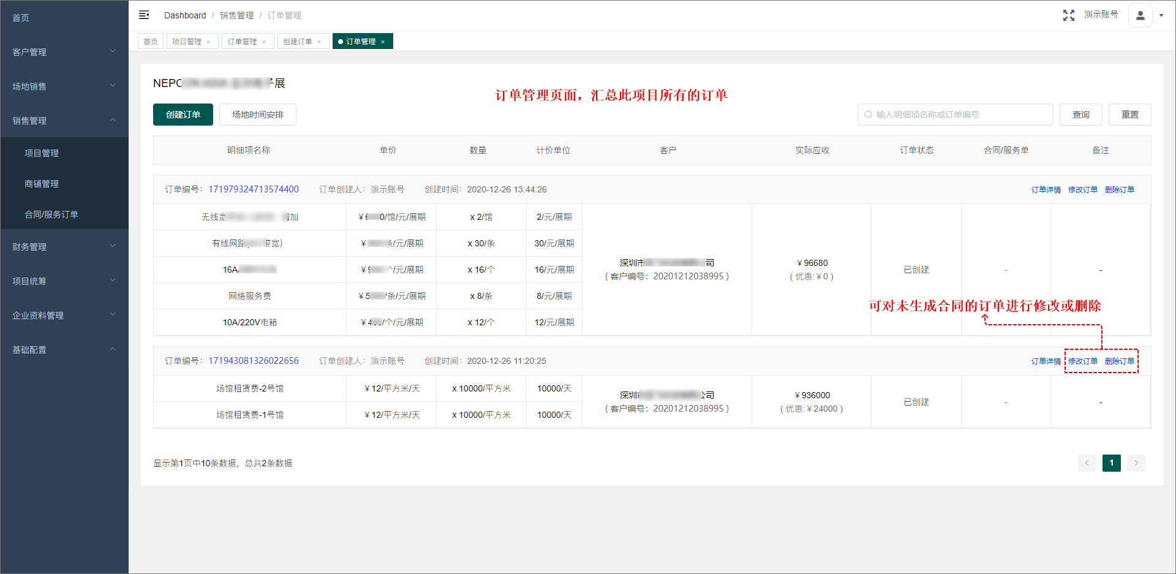Close the 项目管理 tab with its x

point(208,42)
